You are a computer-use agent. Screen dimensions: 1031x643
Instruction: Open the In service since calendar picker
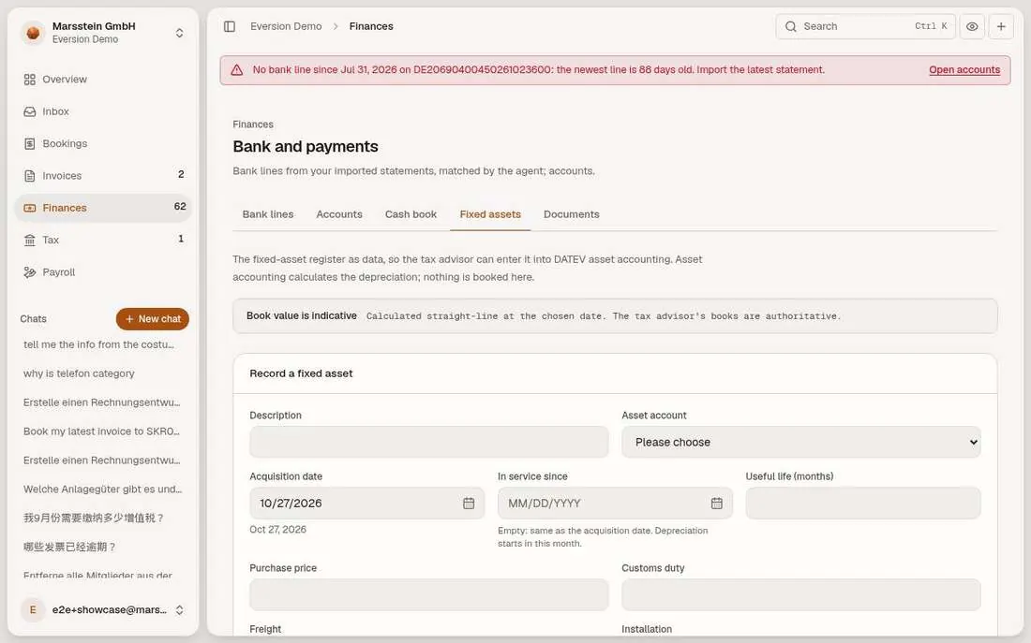pyautogui.click(x=717, y=504)
